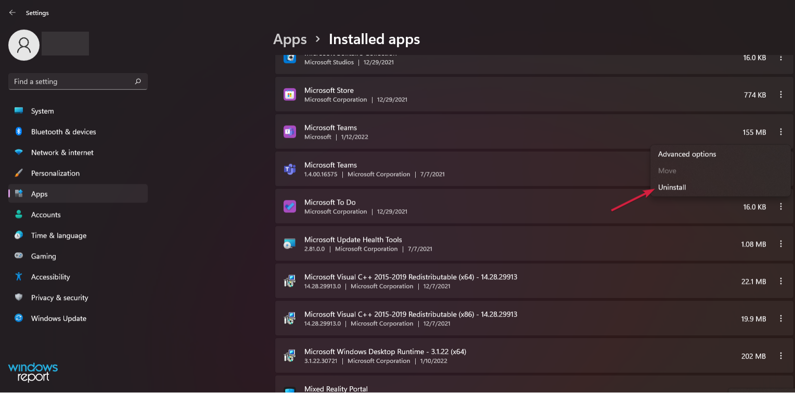Click the System monitor icon in sidebar
This screenshot has width=795, height=393.
pos(19,111)
